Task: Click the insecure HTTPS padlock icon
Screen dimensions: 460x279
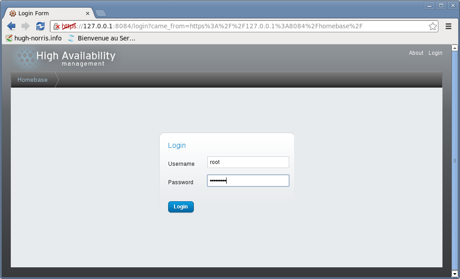Action: (57, 27)
